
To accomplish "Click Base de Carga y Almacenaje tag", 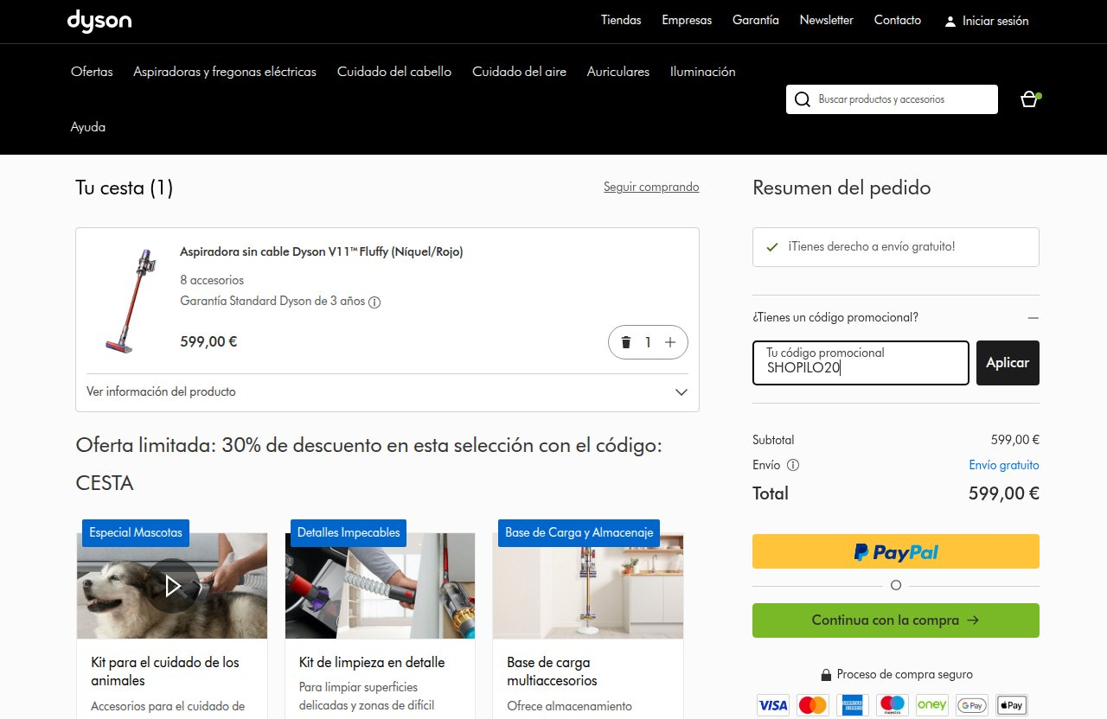I will coord(579,532).
